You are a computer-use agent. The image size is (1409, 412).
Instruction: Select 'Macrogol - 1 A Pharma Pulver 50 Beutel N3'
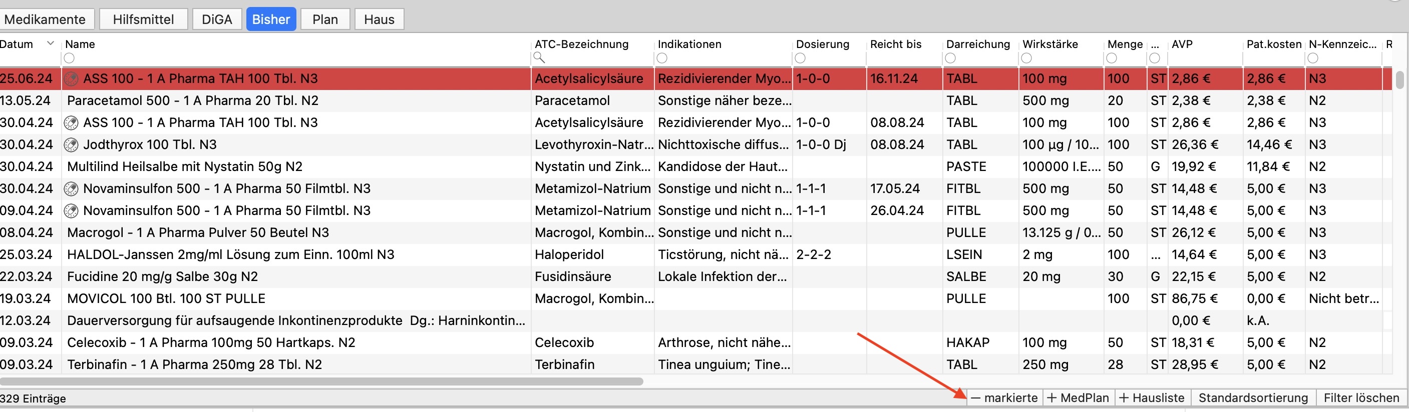point(696,233)
